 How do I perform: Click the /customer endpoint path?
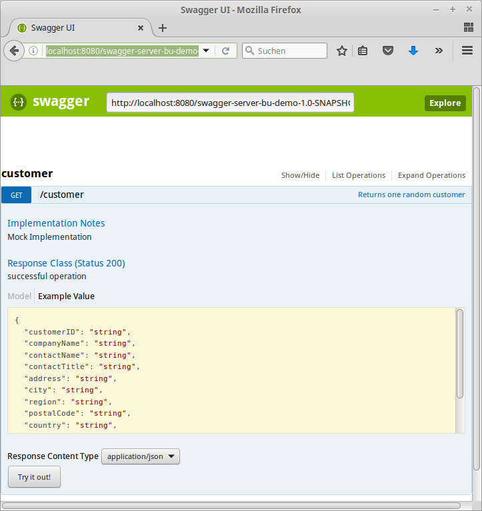[x=61, y=195]
